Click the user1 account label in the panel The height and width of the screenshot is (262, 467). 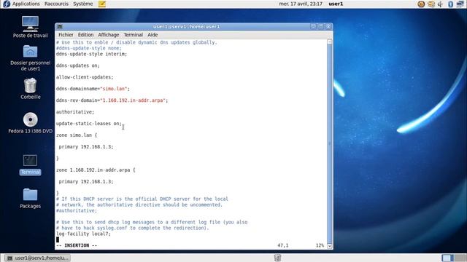coord(336,4)
